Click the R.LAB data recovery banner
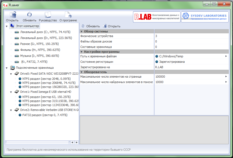This screenshot has height=158, width=233. (156, 17)
